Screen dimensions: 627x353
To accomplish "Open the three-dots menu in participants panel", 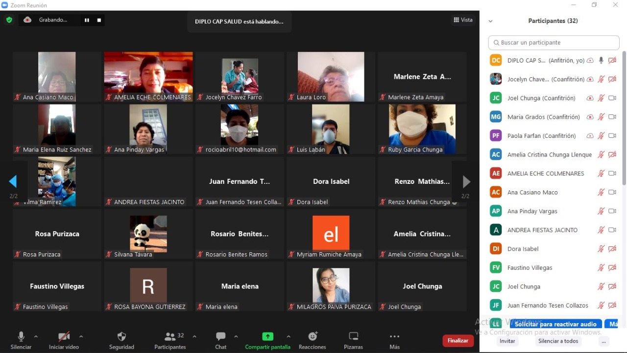I will (x=604, y=341).
